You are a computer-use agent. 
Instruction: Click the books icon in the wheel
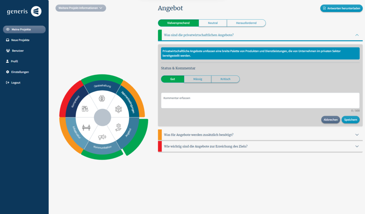[x=85, y=109]
